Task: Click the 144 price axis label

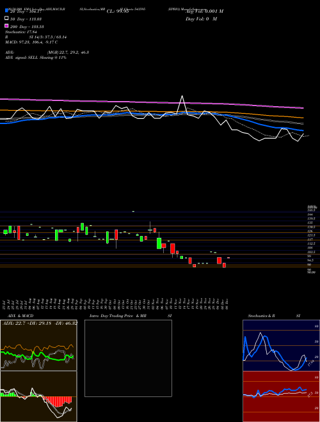Action: point(310,214)
